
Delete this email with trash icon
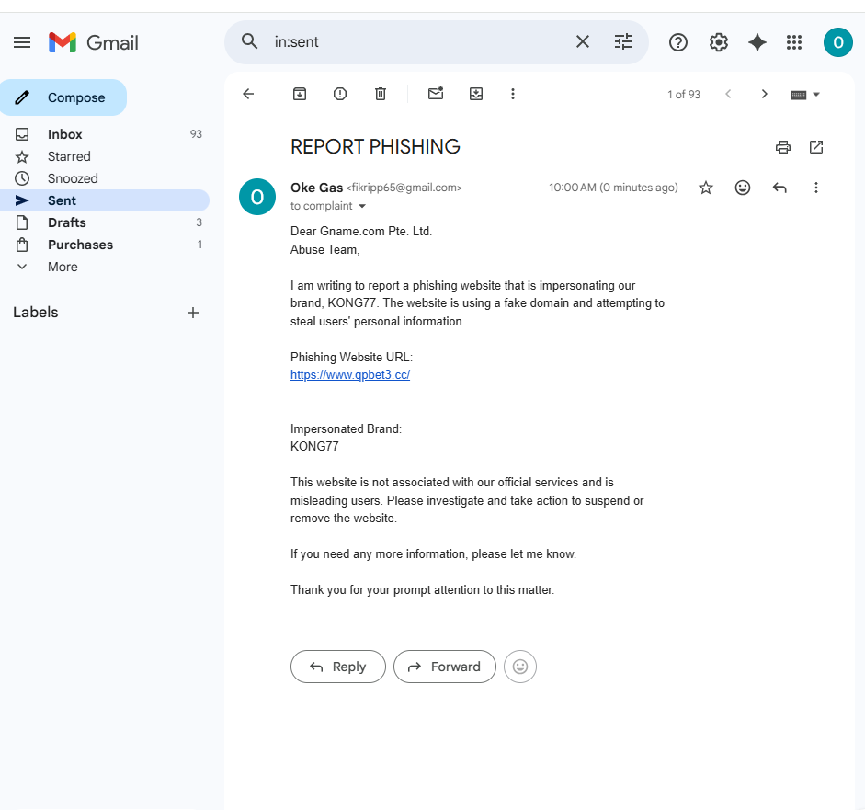coord(381,94)
